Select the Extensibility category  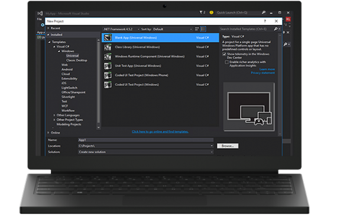tap(69, 78)
